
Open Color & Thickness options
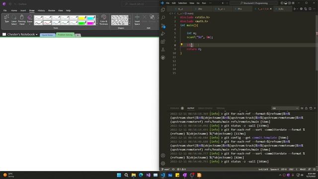point(104,20)
